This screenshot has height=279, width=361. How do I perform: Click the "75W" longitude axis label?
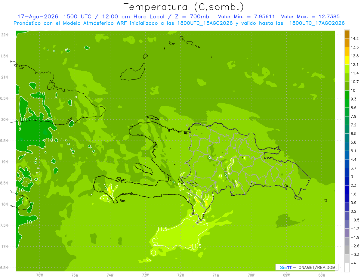coord(75,275)
